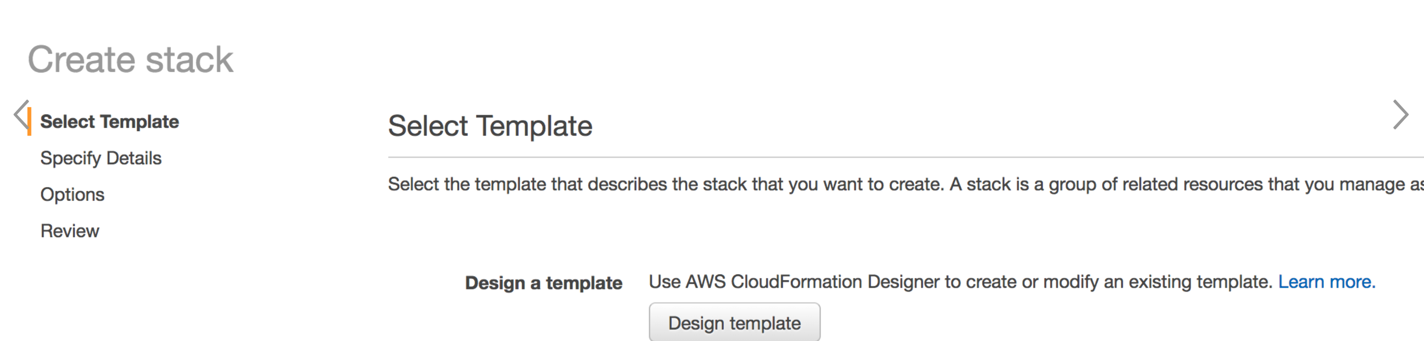Click the 'Select the template that describes' sentence

click(666, 184)
